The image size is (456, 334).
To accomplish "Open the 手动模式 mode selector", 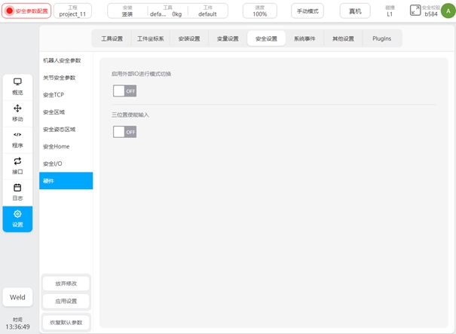I will (307, 11).
